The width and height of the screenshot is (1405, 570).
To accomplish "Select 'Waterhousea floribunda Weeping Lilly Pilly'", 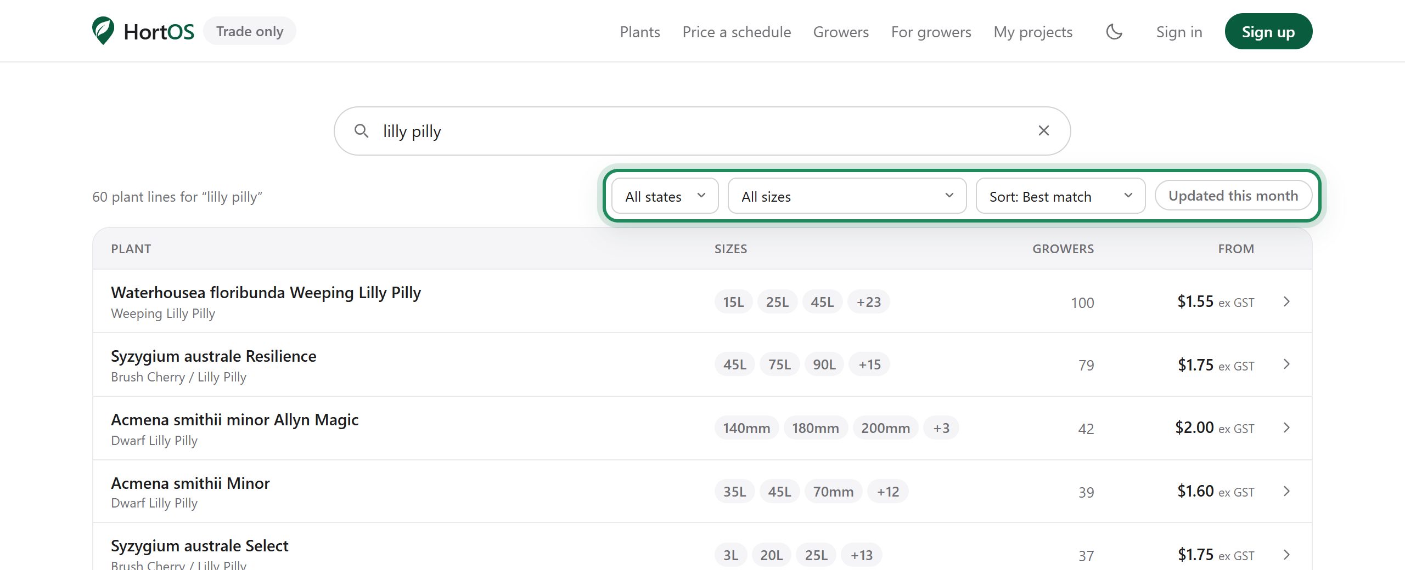I will click(x=266, y=293).
